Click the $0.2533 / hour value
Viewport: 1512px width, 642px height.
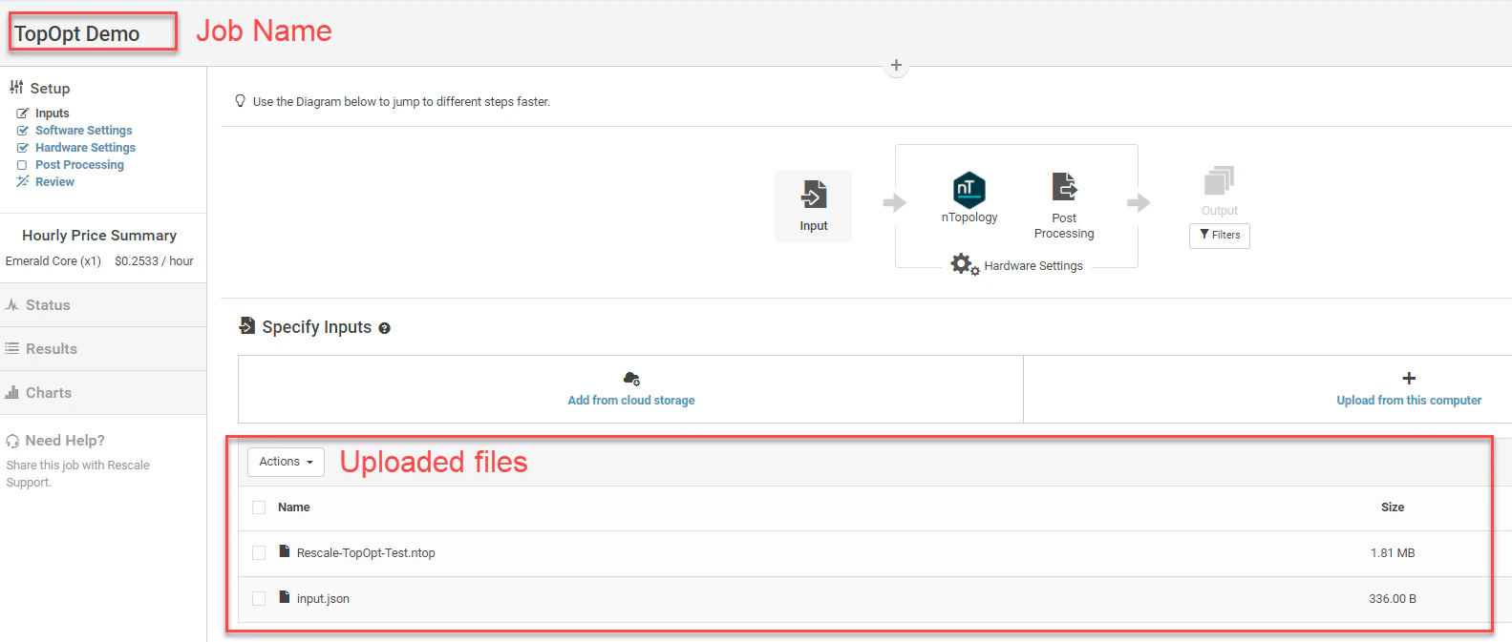(154, 261)
